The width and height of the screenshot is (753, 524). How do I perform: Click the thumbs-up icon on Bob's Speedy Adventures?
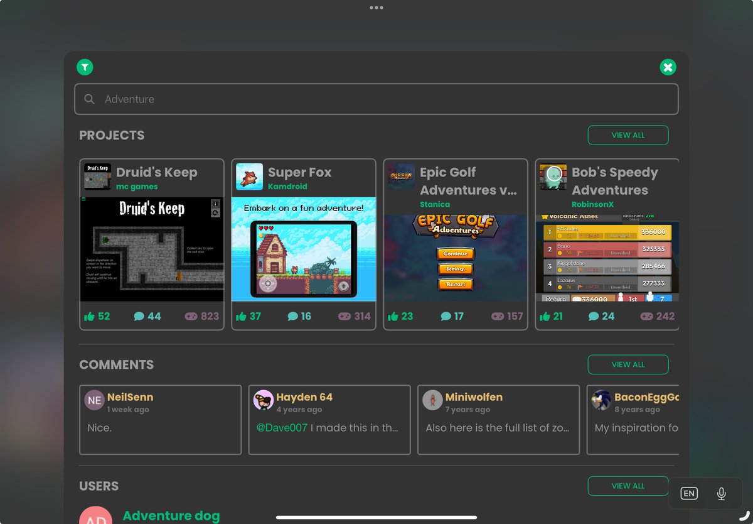[543, 316]
